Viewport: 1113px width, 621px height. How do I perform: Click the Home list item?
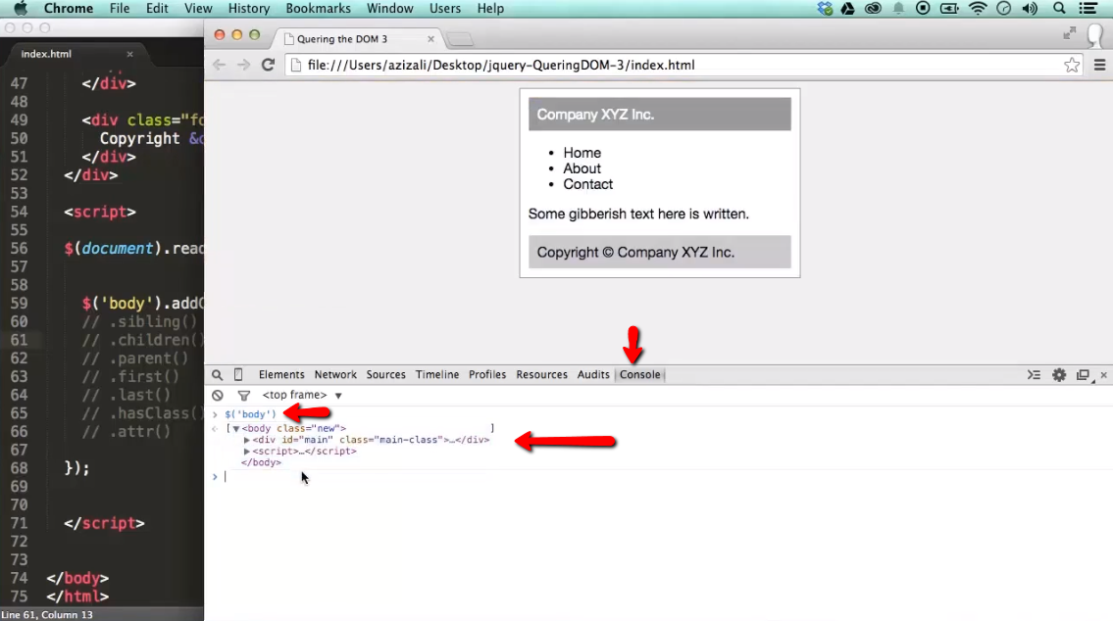582,153
